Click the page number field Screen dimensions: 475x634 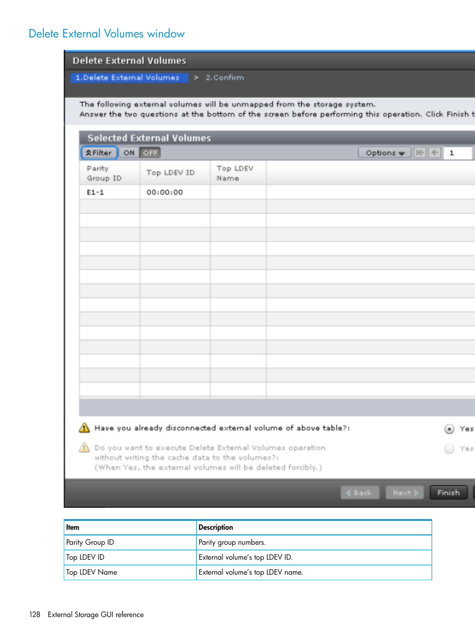(459, 153)
